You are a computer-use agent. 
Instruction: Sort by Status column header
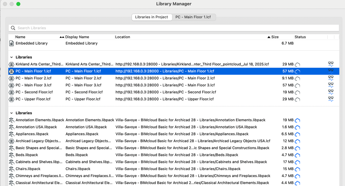click(300, 37)
